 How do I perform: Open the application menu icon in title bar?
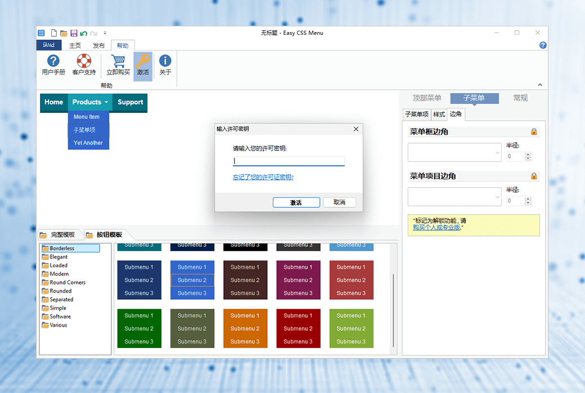pyautogui.click(x=41, y=33)
